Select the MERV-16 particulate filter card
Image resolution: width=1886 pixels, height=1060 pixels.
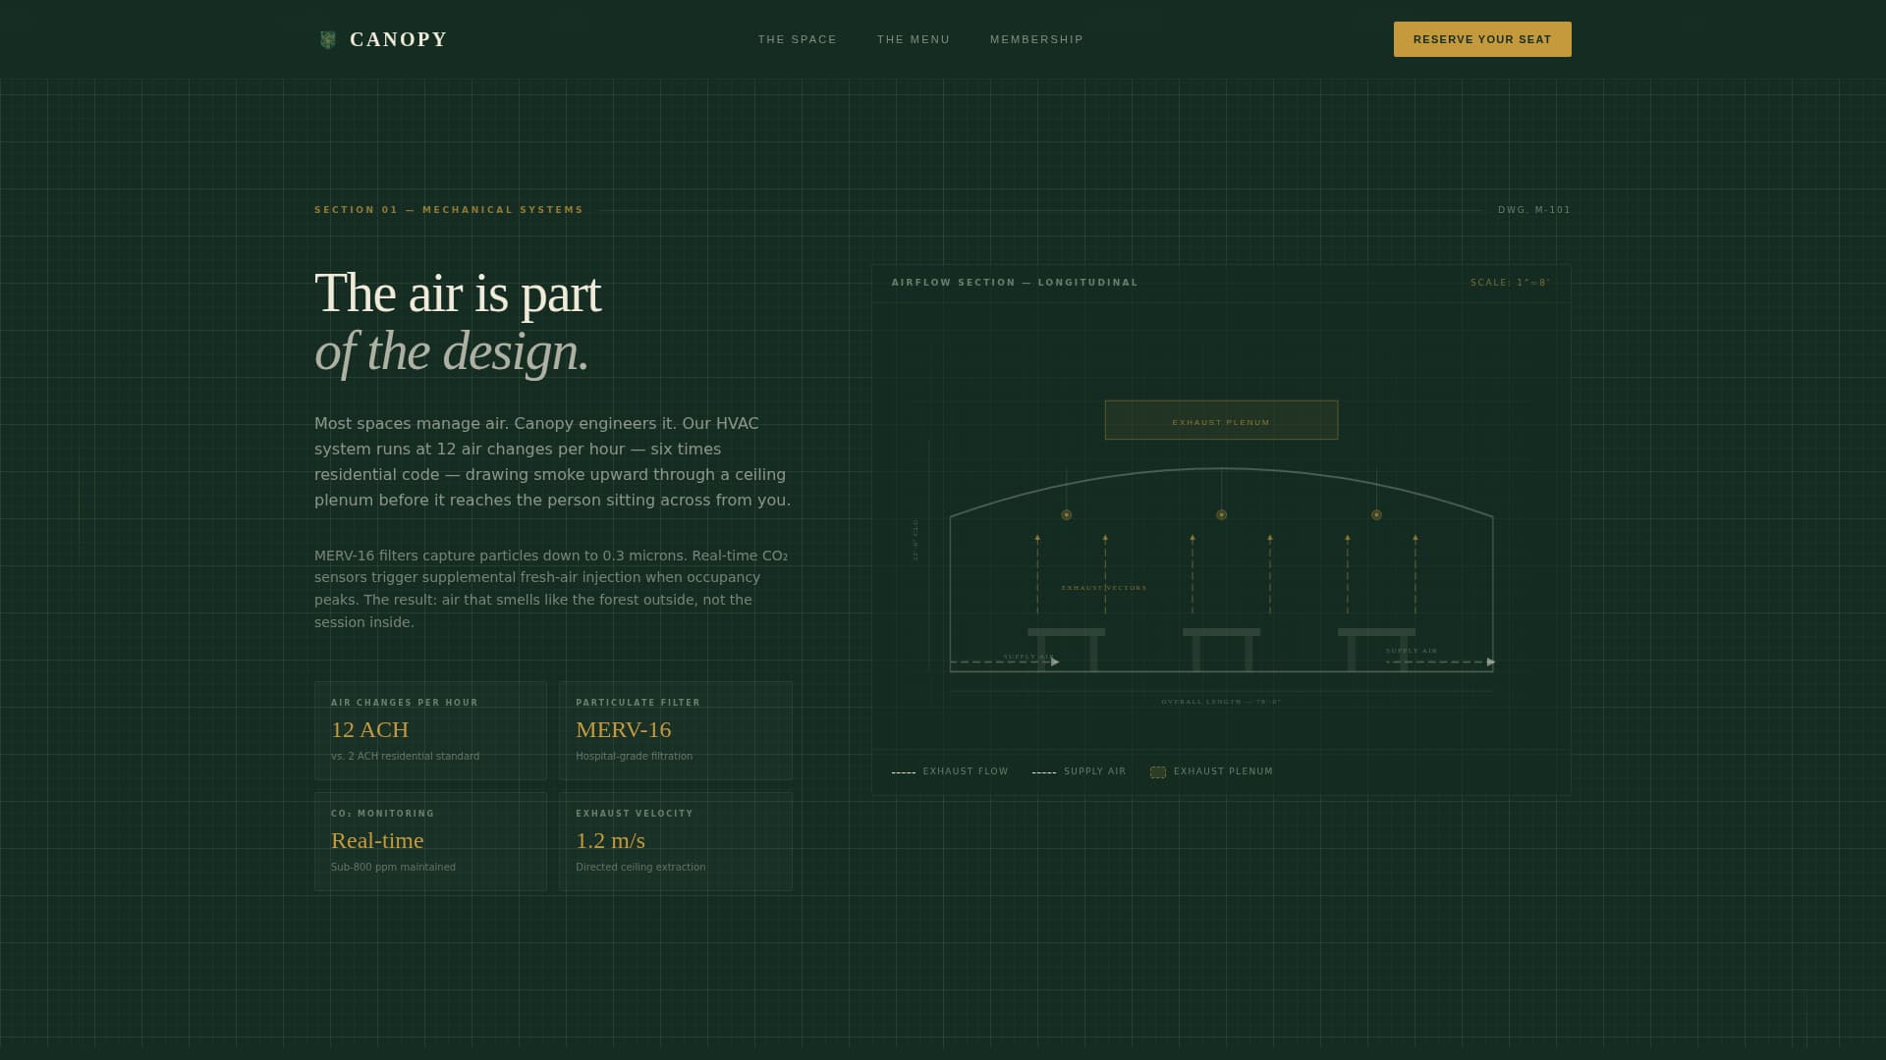point(676,730)
